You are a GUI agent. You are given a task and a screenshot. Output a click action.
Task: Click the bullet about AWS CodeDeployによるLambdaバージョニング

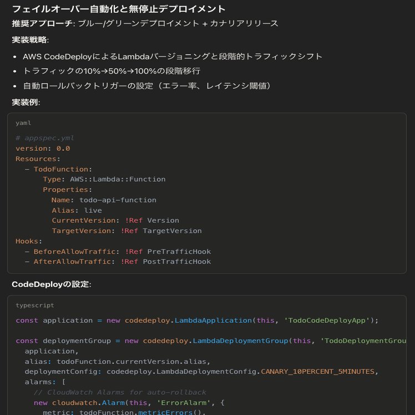pos(173,57)
